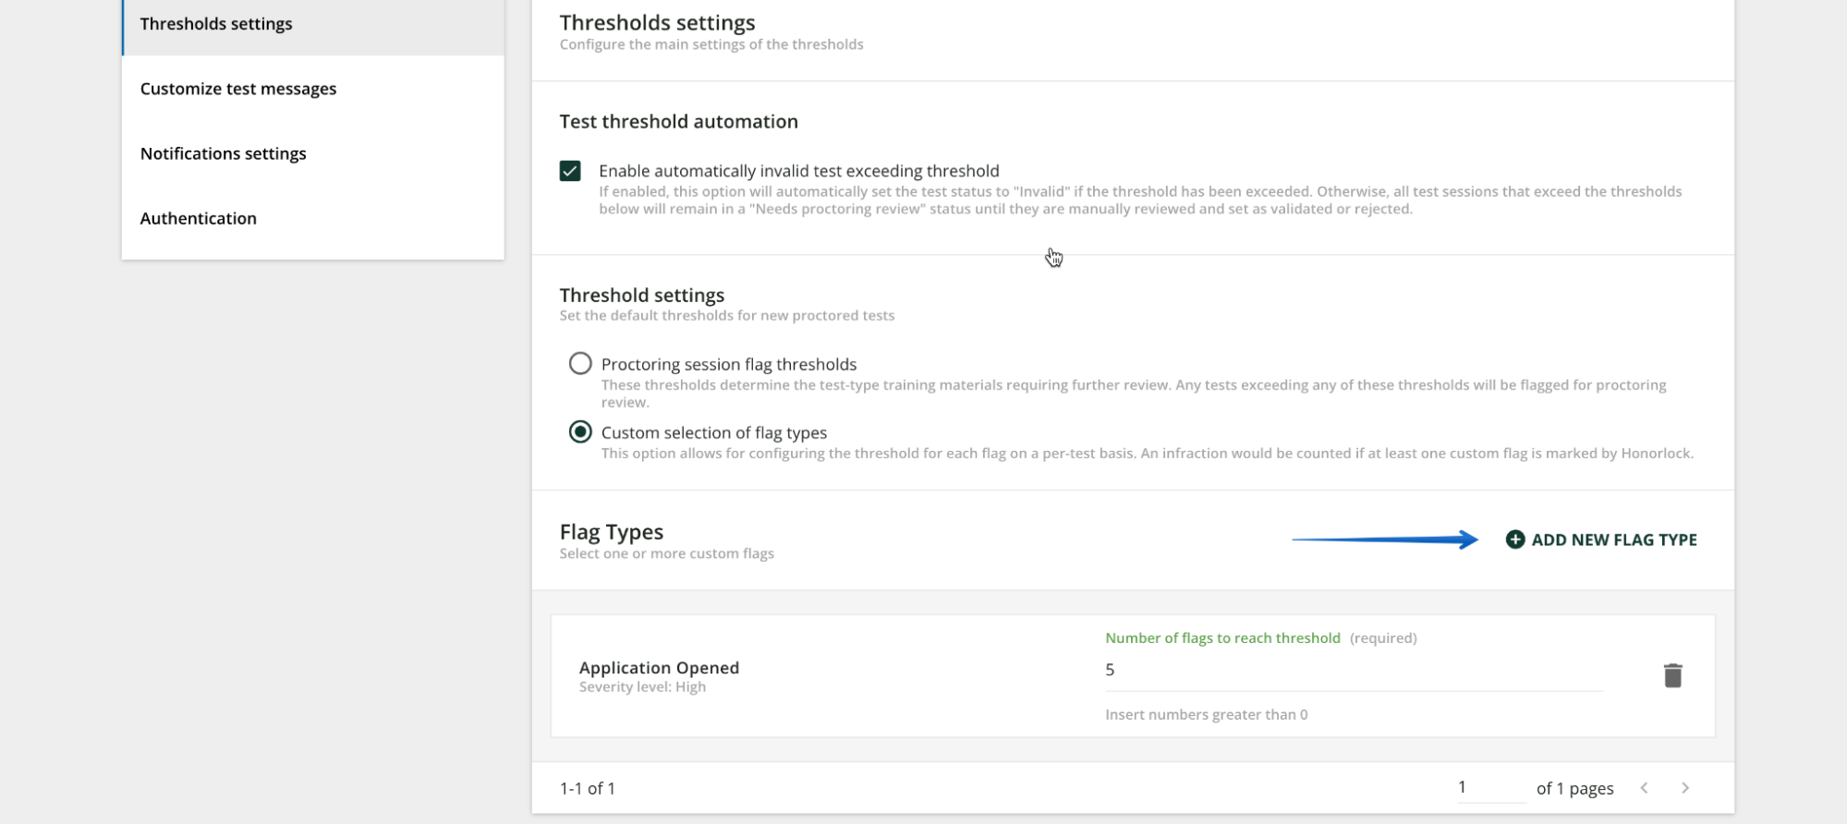
Task: Click the page number input field
Action: (x=1490, y=787)
